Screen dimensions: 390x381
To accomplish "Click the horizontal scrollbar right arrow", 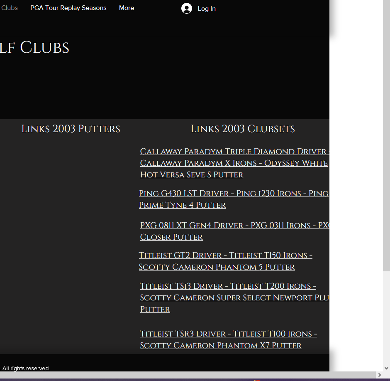I will tap(379, 375).
